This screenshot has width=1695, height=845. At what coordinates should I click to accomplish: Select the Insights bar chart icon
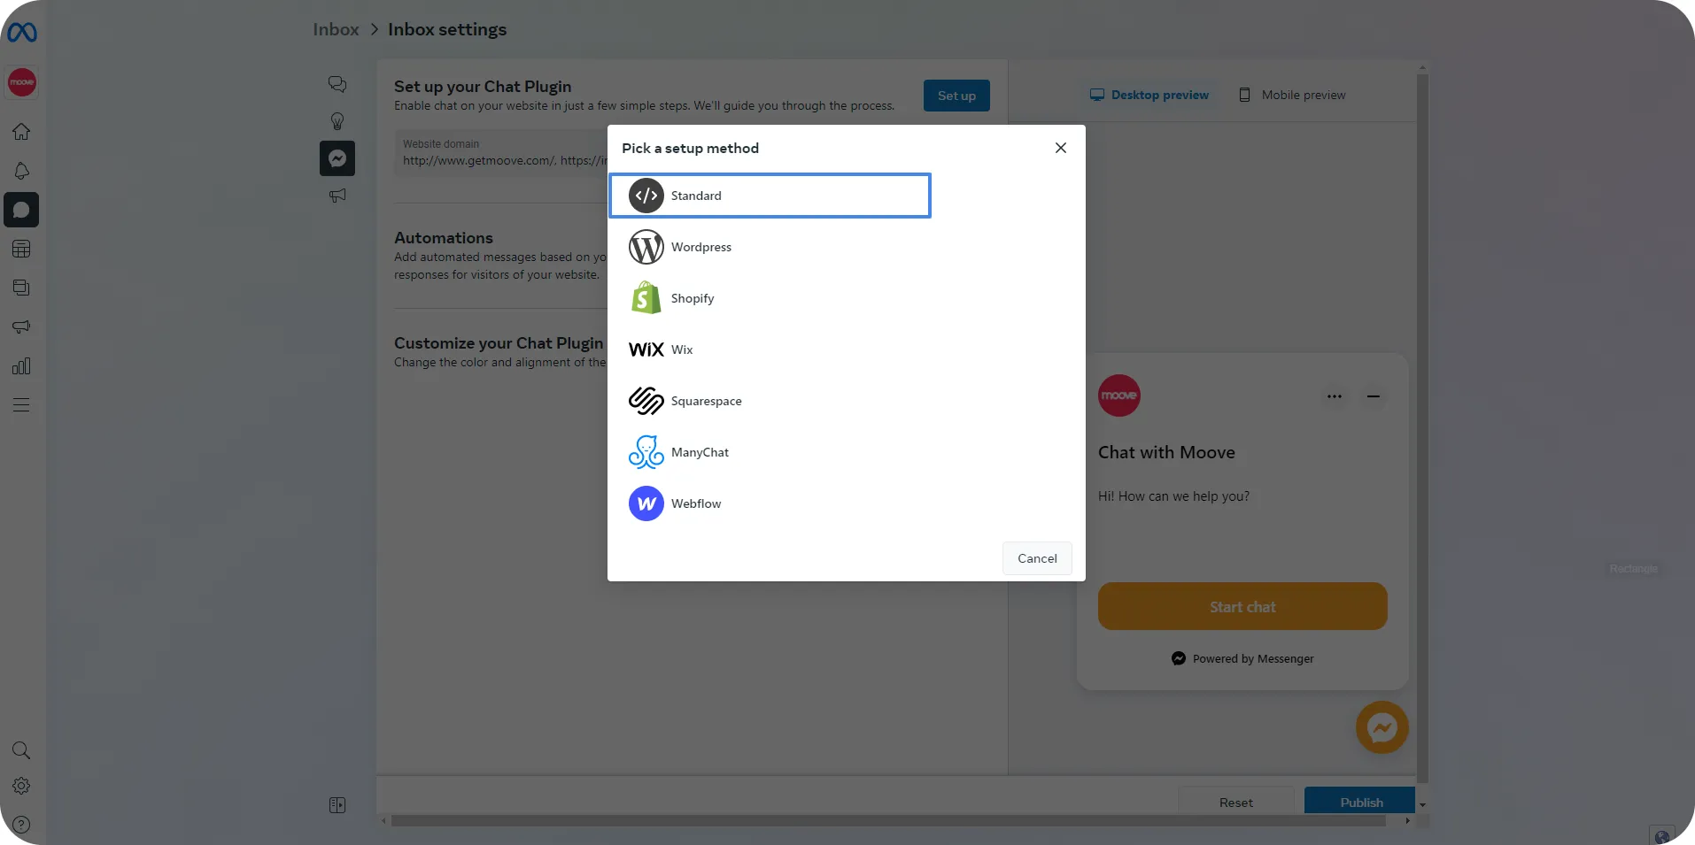click(21, 365)
